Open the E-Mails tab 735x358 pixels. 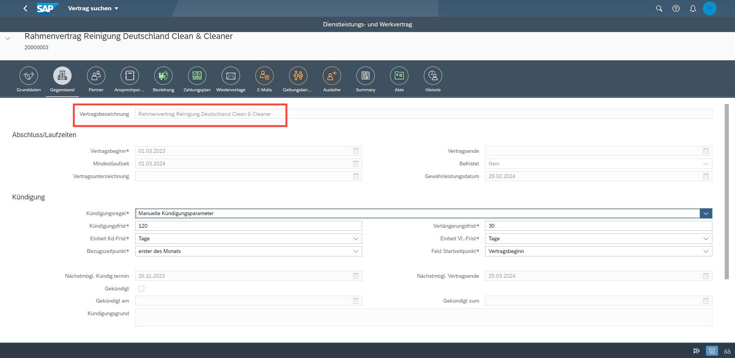[x=265, y=79]
